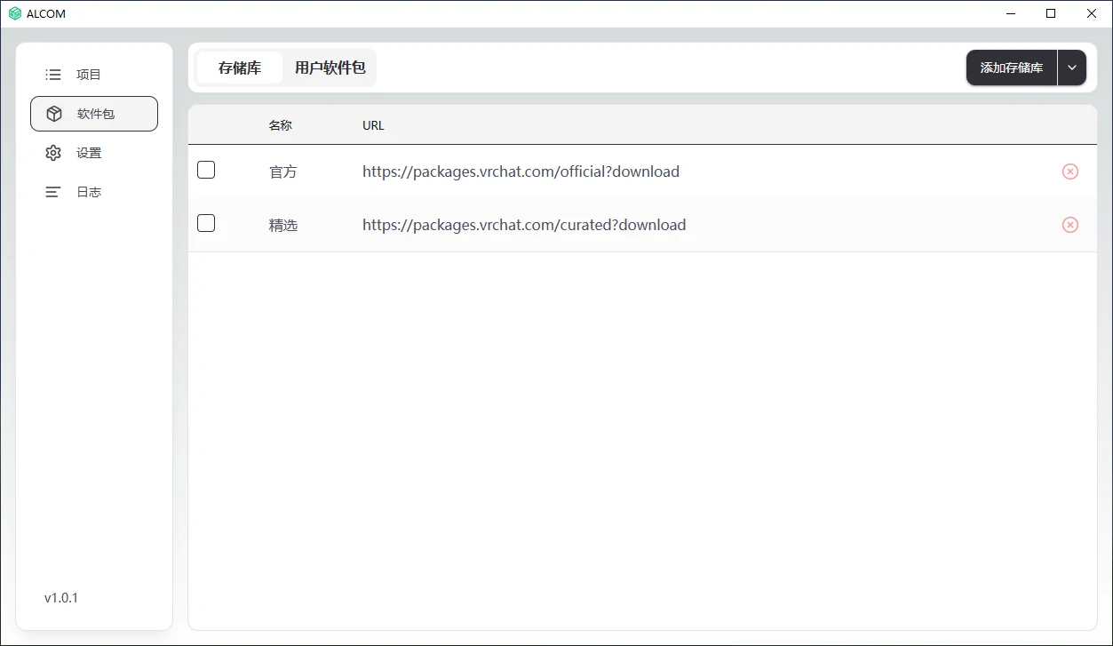This screenshot has height=646, width=1113.
Task: Toggle the 精选 repository checkbox
Action: [x=206, y=223]
